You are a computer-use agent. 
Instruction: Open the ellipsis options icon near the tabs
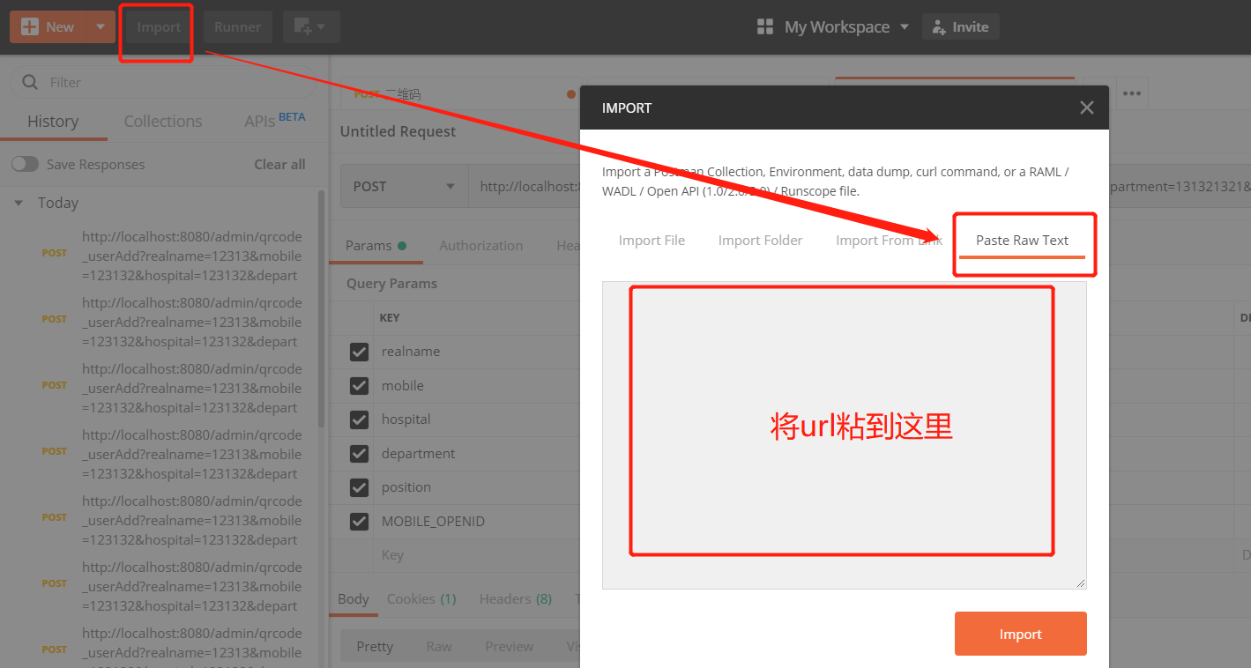click(x=1132, y=93)
